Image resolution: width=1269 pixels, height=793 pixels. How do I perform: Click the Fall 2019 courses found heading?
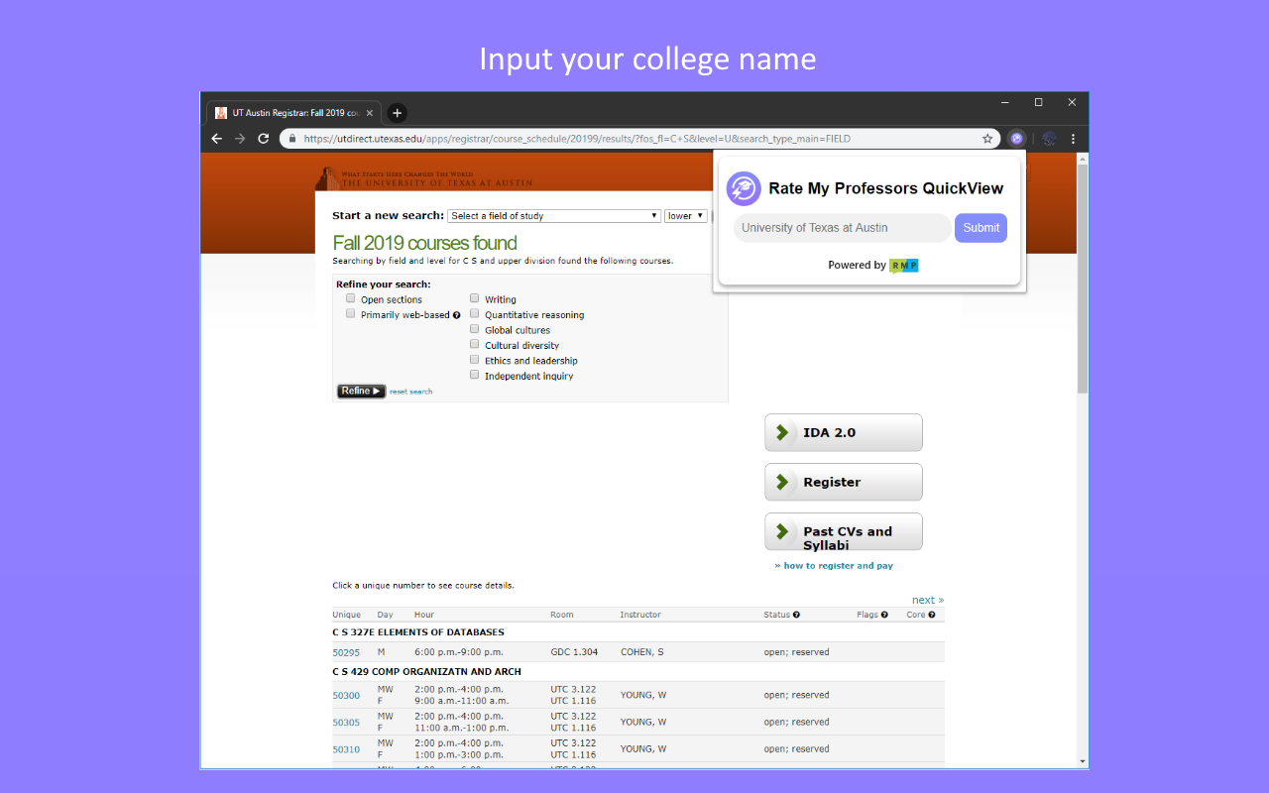424,243
